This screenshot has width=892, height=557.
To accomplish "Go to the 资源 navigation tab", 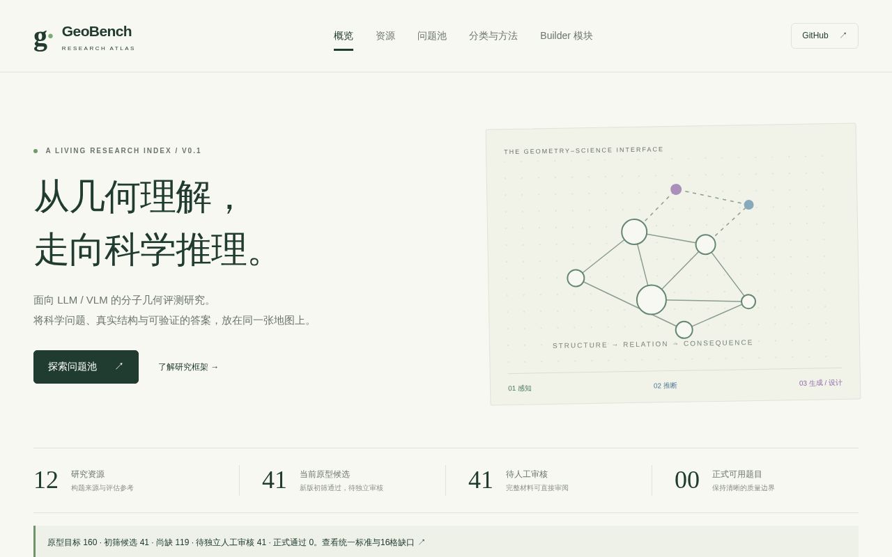I will click(385, 36).
